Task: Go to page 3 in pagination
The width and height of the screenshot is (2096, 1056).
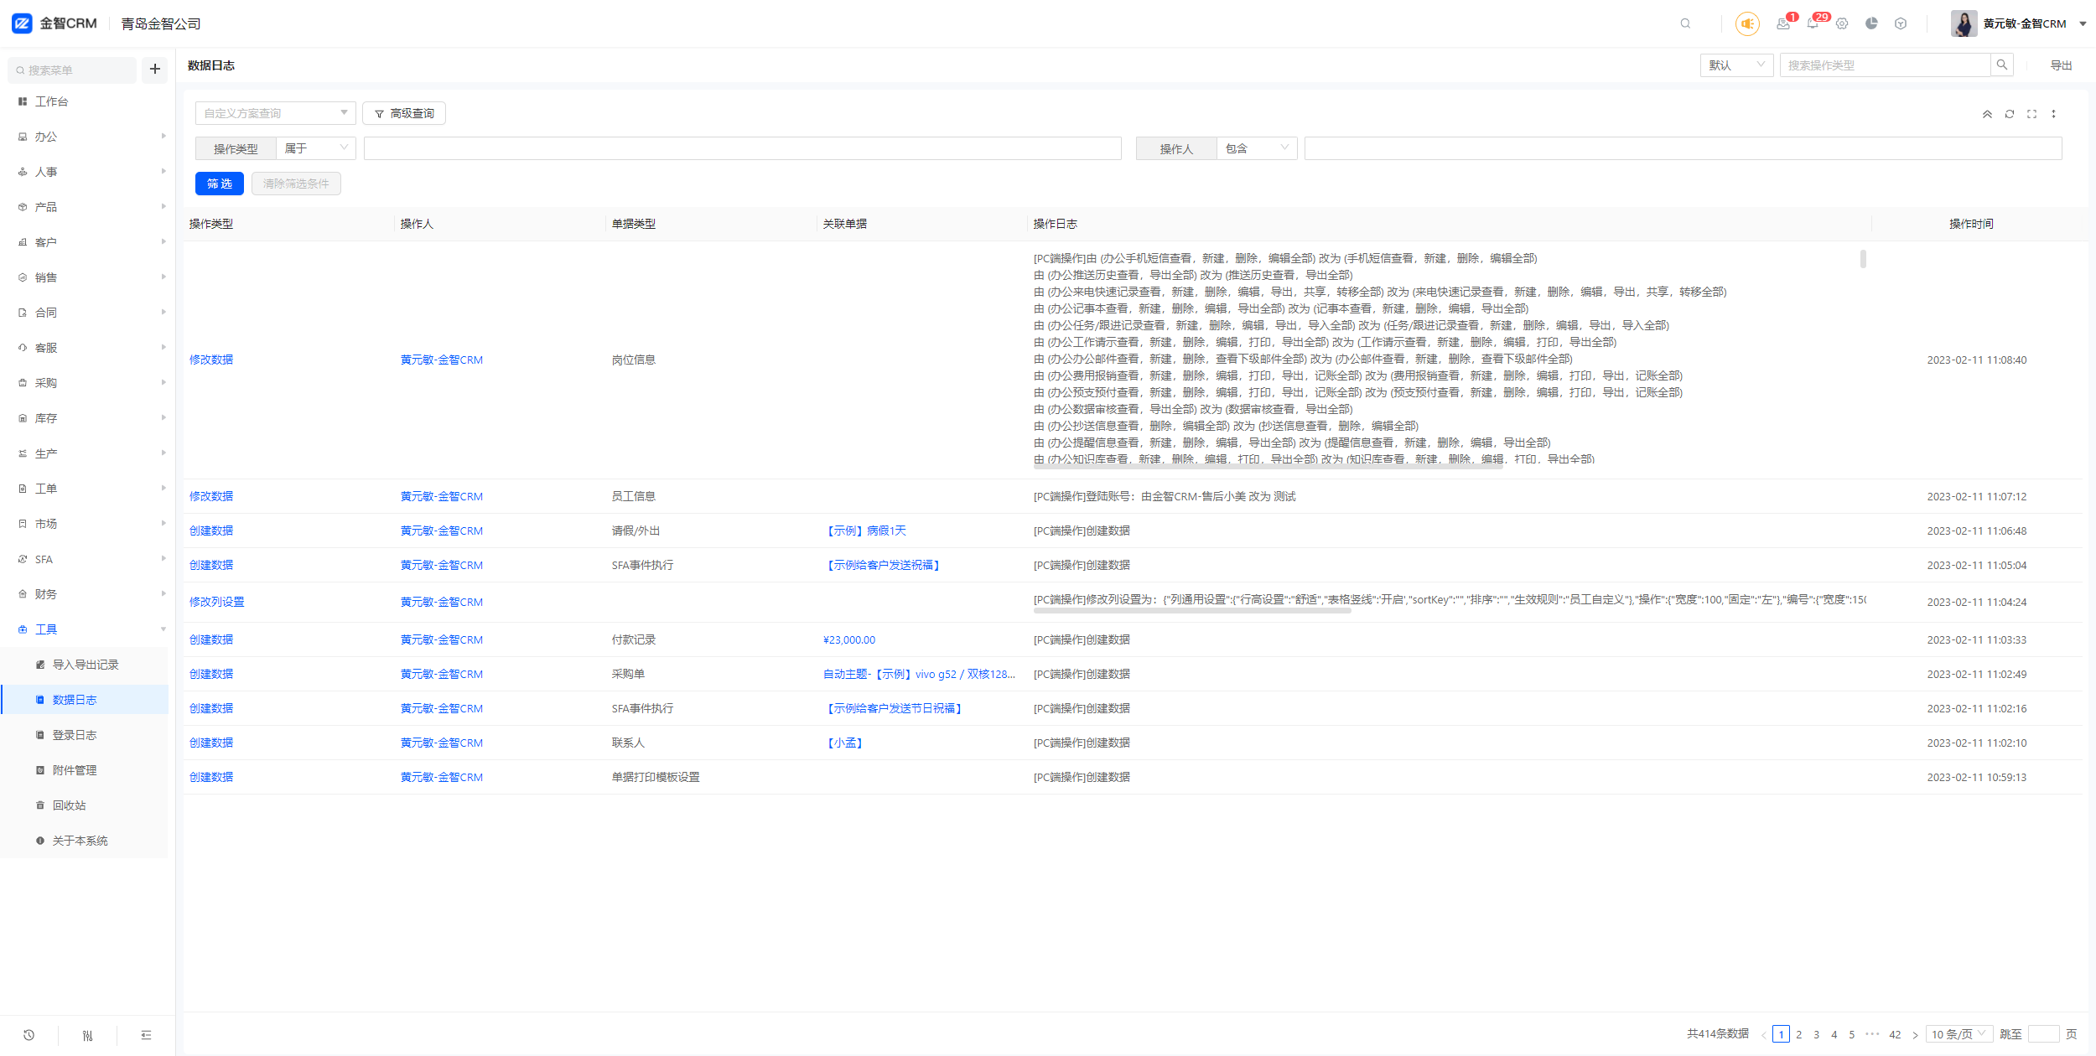Action: [1816, 1034]
